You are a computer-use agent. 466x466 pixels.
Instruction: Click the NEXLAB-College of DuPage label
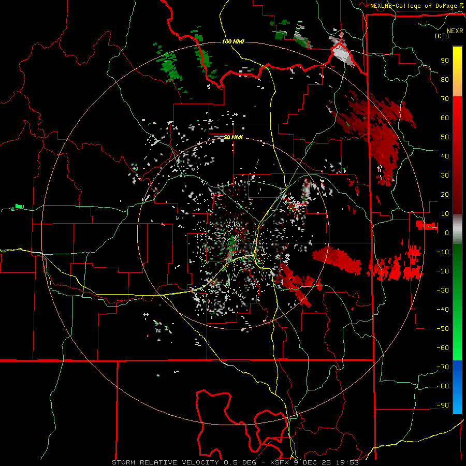414,6
